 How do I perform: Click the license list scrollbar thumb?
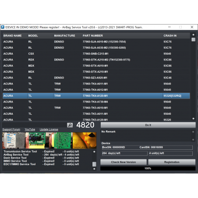[94, 164]
